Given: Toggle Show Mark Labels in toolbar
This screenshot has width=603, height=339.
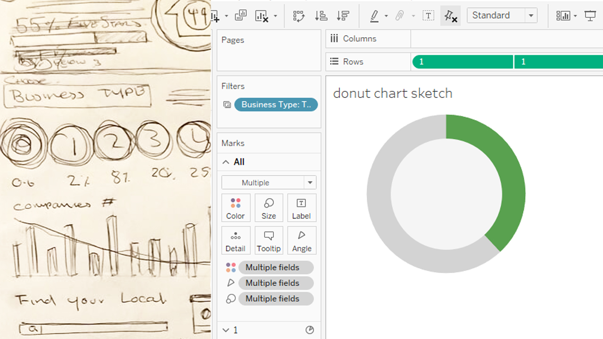Looking at the screenshot, I should (x=428, y=16).
